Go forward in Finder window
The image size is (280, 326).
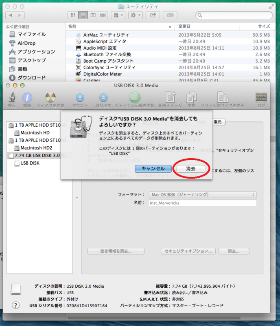[20, 15]
